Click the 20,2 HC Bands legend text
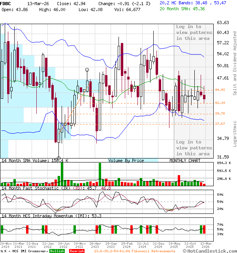The width and height of the screenshot is (237, 253). [177, 3]
